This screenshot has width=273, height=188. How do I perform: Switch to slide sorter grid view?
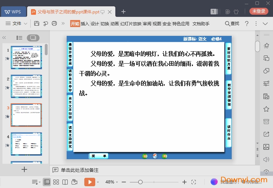pyautogui.click(x=56, y=182)
